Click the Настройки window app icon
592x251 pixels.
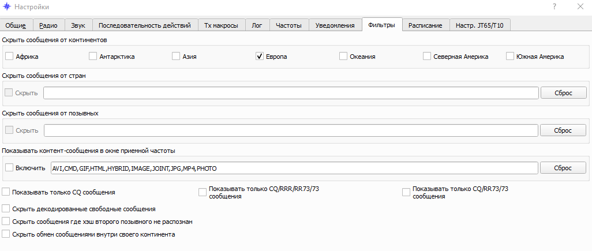7,6
